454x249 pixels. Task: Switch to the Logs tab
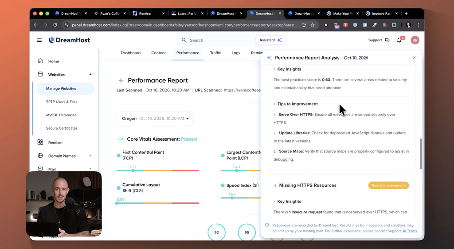pos(236,53)
